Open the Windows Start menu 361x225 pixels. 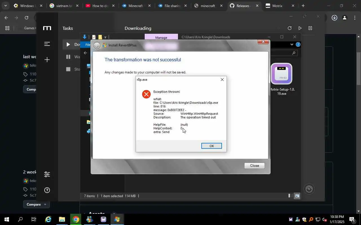pos(7,219)
